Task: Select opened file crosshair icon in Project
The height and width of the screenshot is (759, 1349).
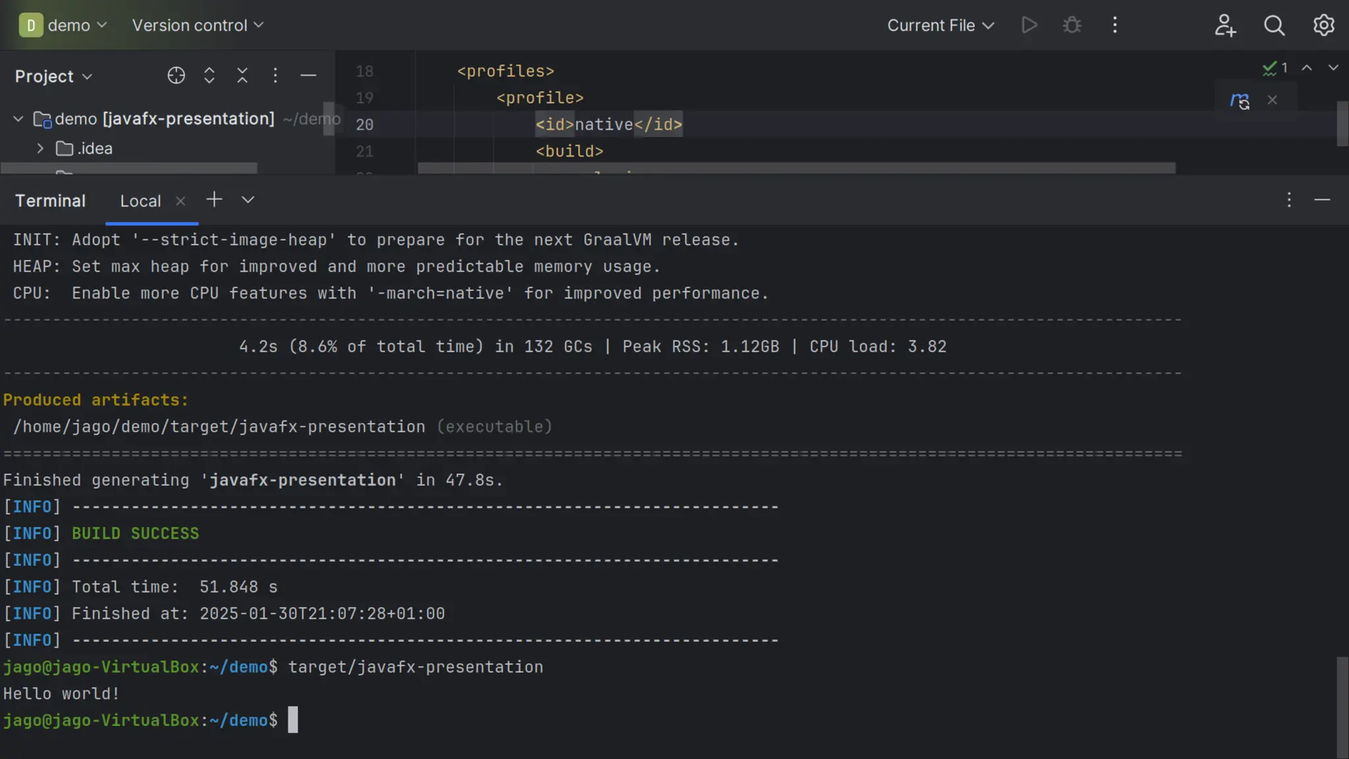Action: (x=176, y=76)
